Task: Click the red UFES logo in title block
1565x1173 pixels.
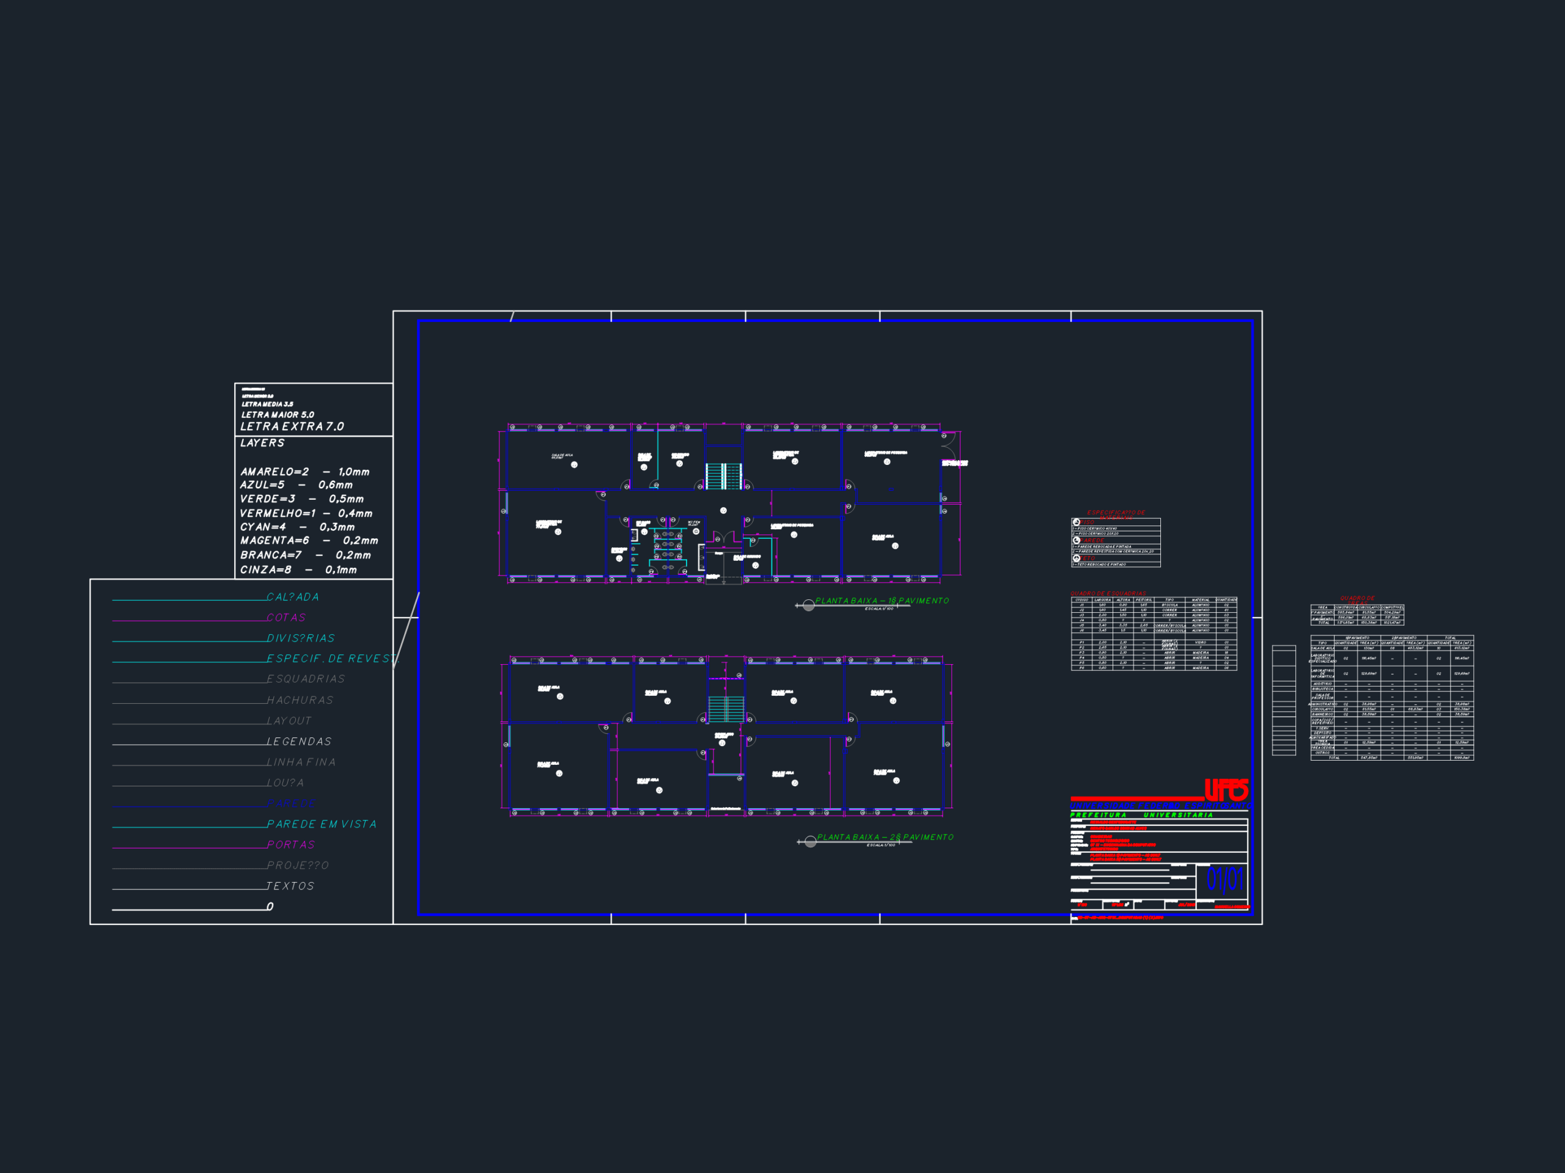Action: (1226, 790)
